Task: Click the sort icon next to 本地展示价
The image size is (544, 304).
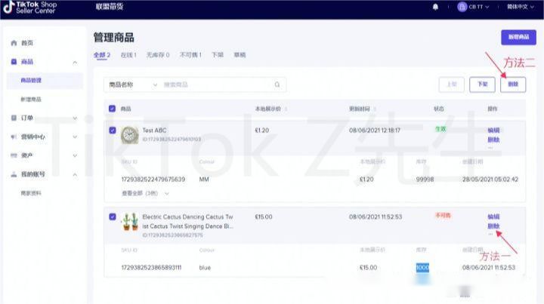Action: pyautogui.click(x=286, y=109)
